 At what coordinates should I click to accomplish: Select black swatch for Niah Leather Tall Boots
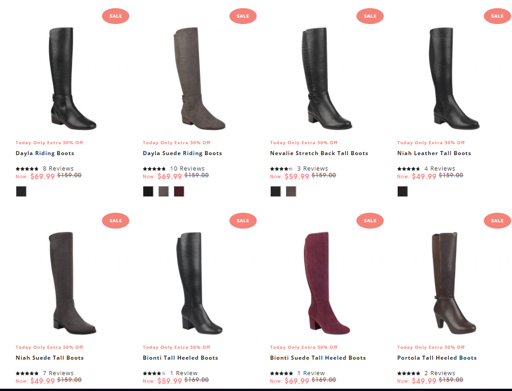pyautogui.click(x=403, y=191)
